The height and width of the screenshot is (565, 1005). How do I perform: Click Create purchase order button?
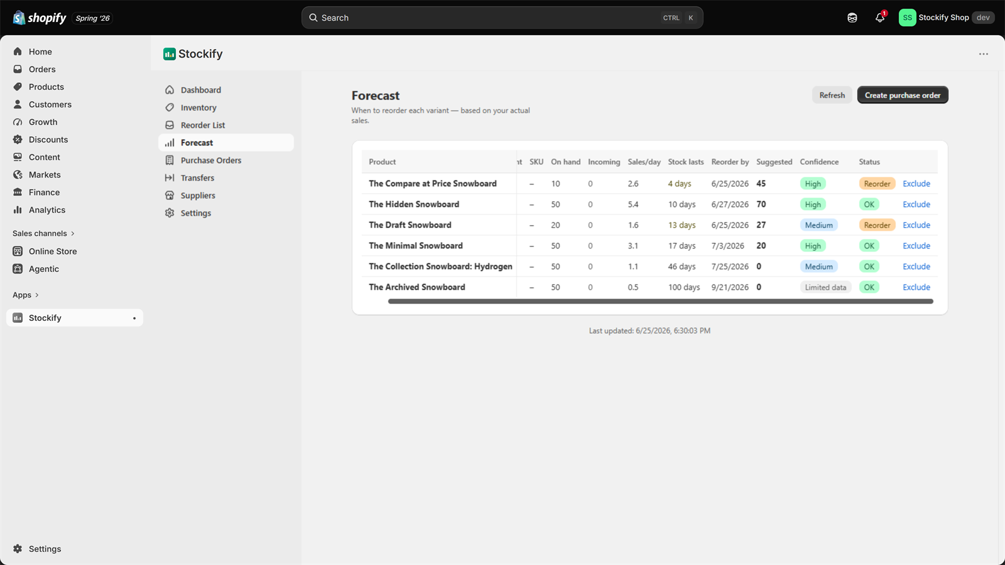click(x=903, y=95)
